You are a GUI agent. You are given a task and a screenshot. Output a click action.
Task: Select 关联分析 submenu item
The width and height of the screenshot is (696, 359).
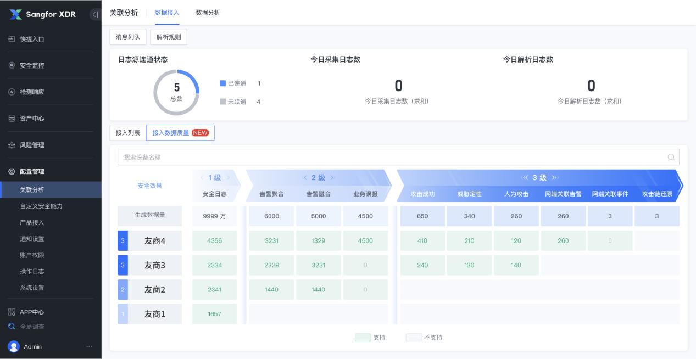click(51, 189)
